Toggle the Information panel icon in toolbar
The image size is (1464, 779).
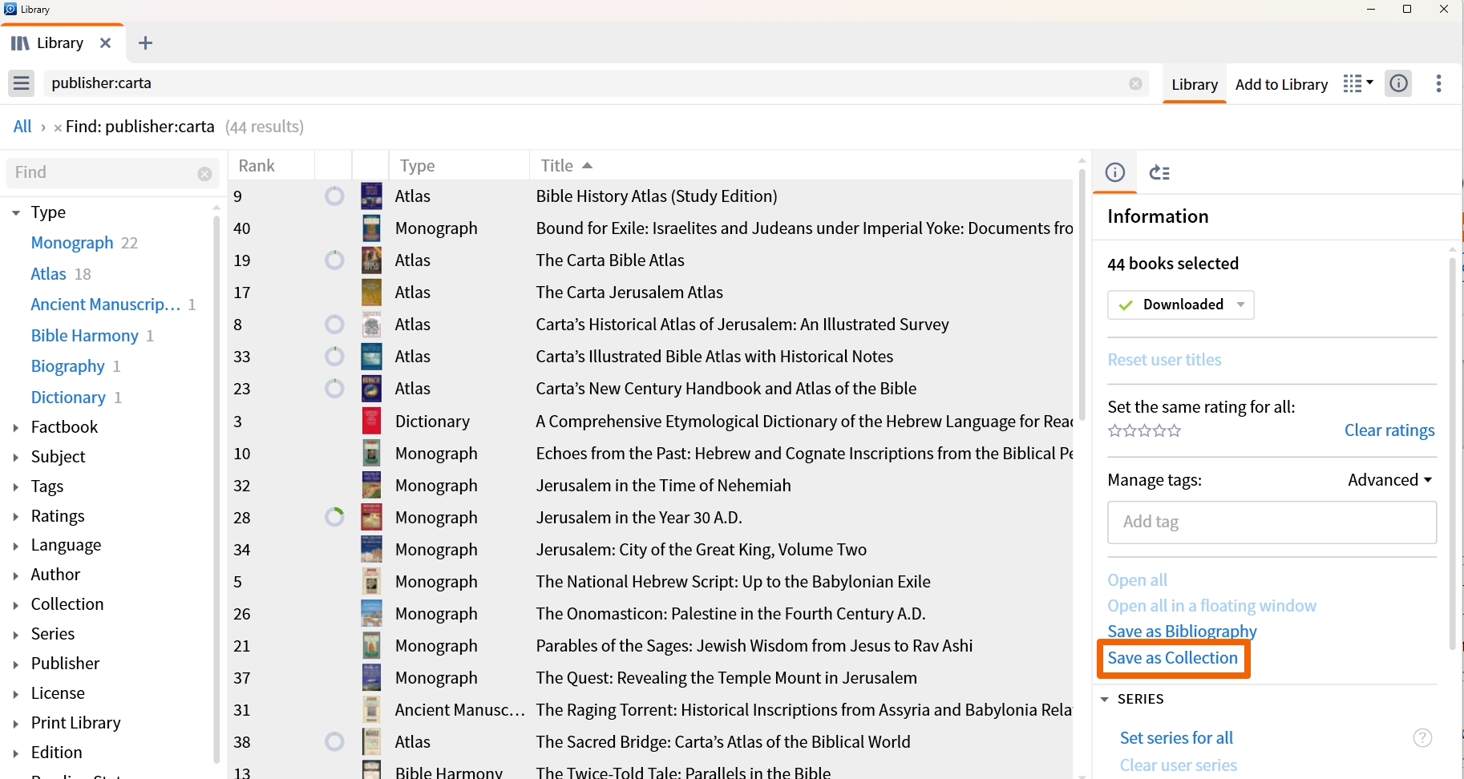pyautogui.click(x=1399, y=83)
